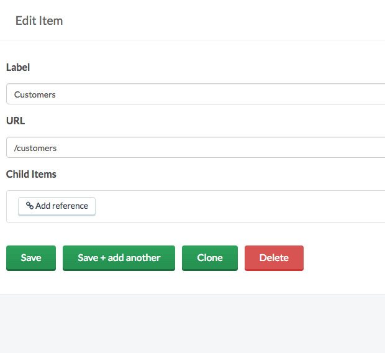Click the Add reference button
This screenshot has width=385, height=353.
point(57,206)
